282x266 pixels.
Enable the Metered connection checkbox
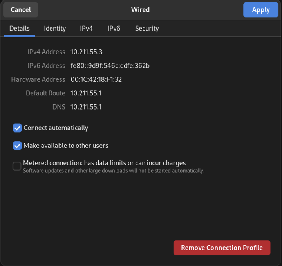point(17,166)
